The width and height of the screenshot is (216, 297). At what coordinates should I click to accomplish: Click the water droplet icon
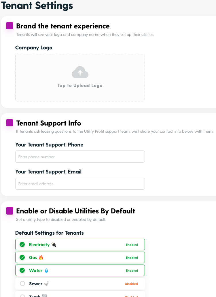[x=46, y=271]
